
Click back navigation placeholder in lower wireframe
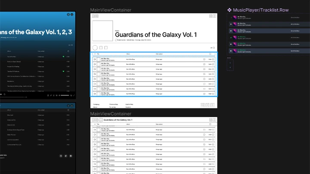93,120
